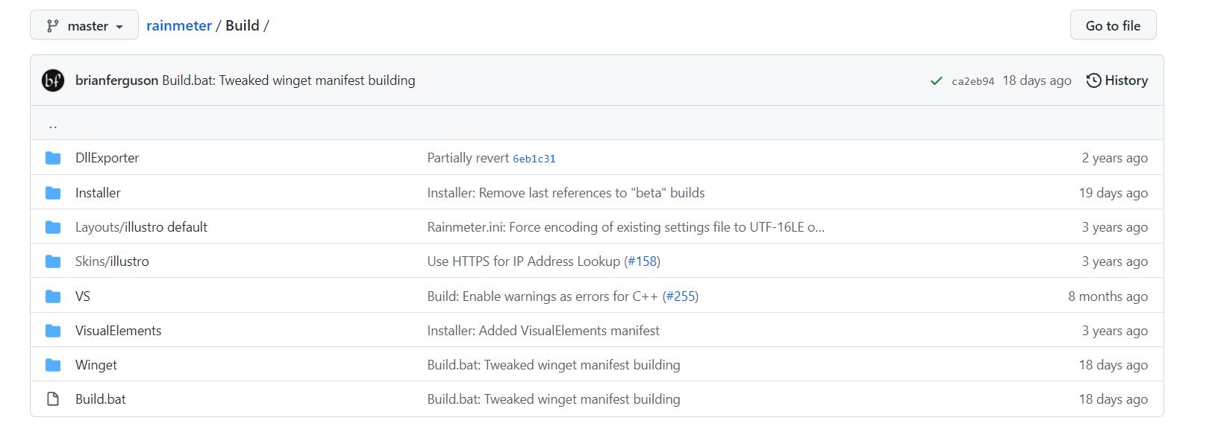Go up to the parent directory
The image size is (1209, 438).
[53, 125]
